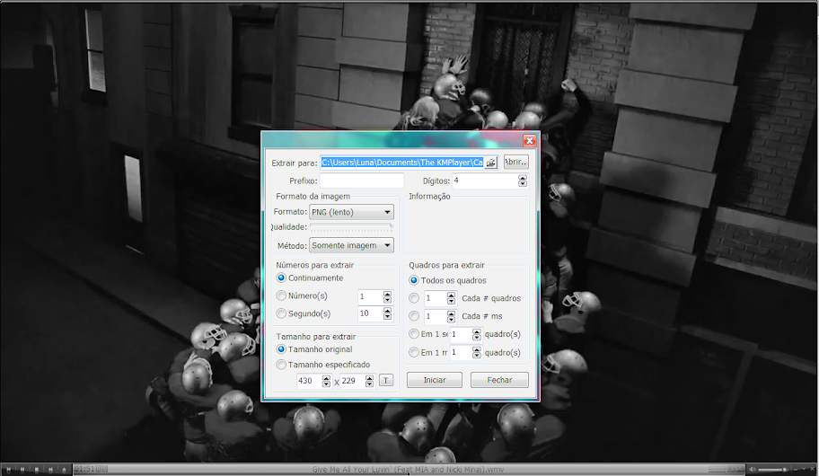Click the Prefixo text field
The height and width of the screenshot is (476, 819).
click(362, 181)
